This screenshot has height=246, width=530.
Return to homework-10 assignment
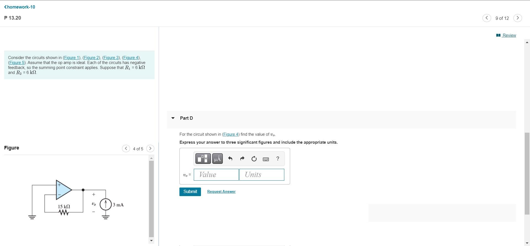[20, 7]
